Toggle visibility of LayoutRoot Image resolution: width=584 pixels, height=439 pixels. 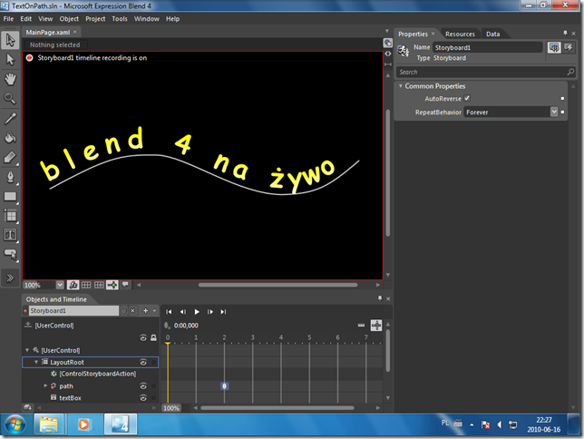pos(143,362)
